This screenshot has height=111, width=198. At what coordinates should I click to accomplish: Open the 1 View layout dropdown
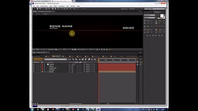(92, 49)
